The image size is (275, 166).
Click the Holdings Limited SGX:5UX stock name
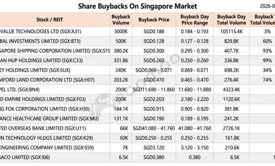(x=35, y=70)
